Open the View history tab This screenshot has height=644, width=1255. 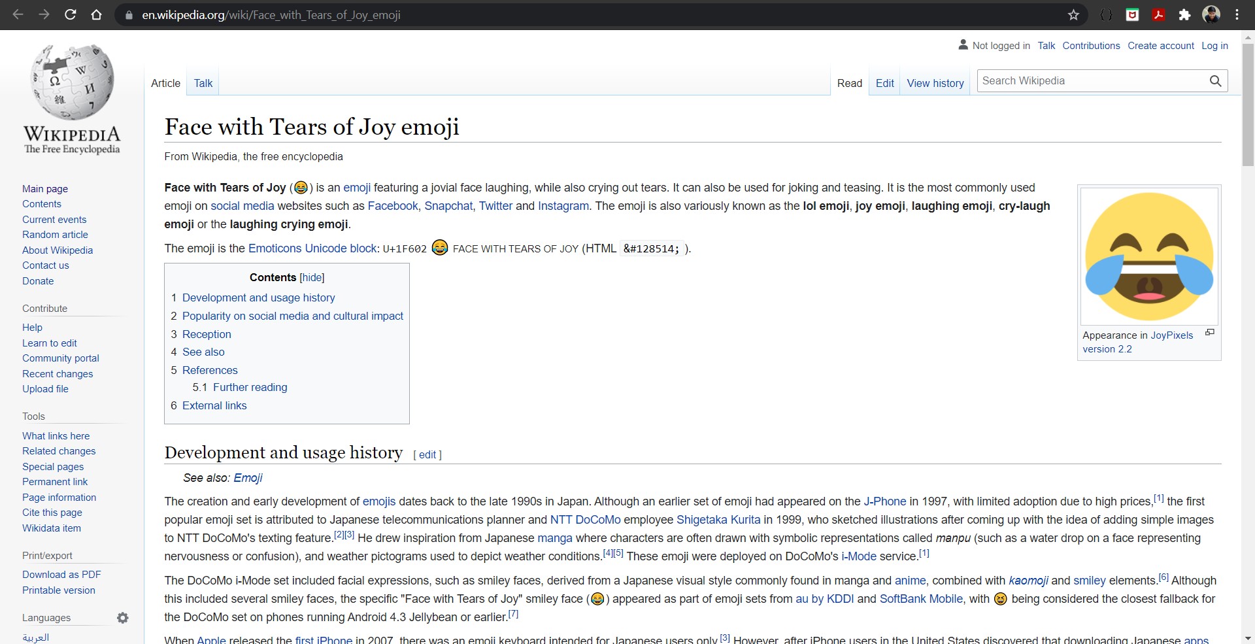pos(935,83)
